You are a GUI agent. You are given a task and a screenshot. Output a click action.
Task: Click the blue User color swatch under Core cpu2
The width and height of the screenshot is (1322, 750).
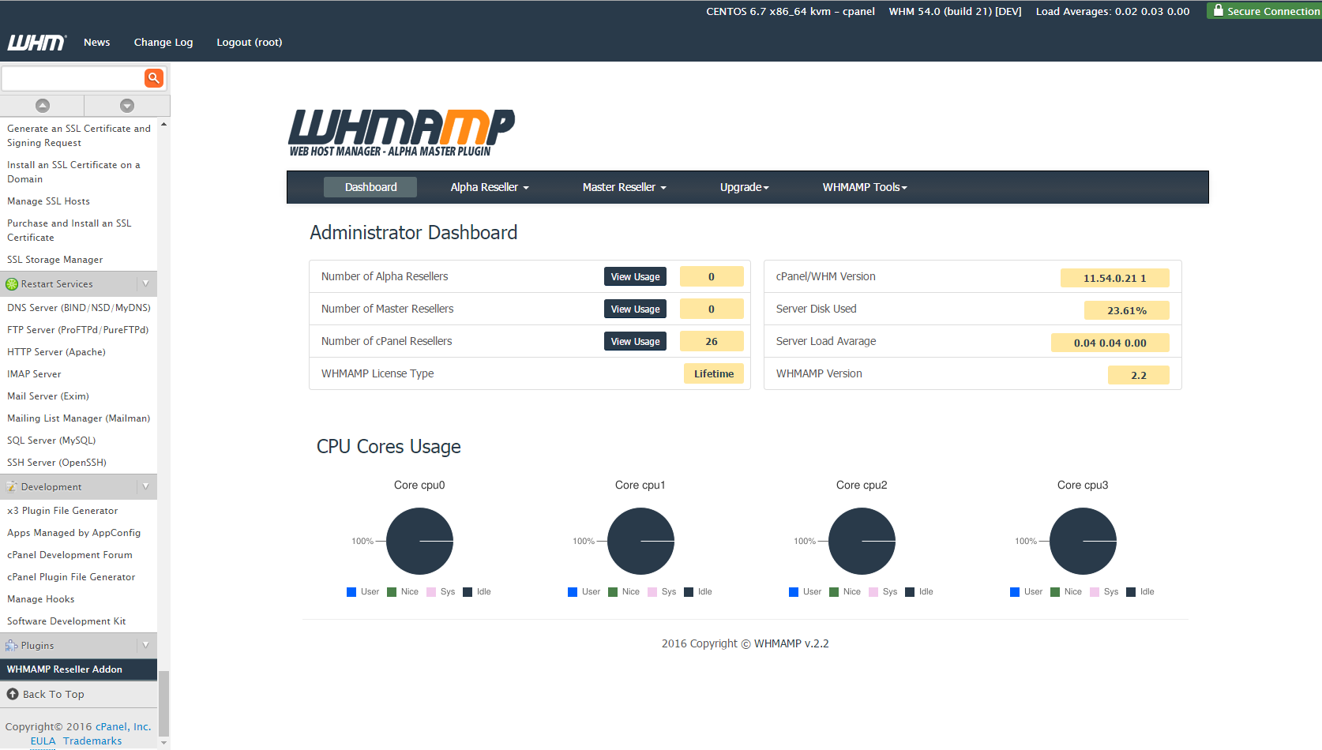[x=793, y=591]
